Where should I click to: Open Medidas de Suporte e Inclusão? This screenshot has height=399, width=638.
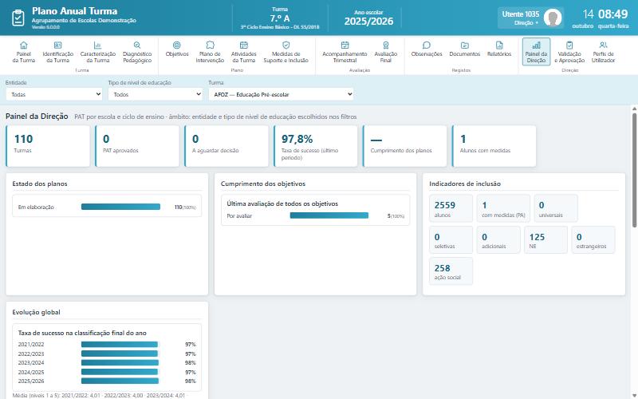286,52
